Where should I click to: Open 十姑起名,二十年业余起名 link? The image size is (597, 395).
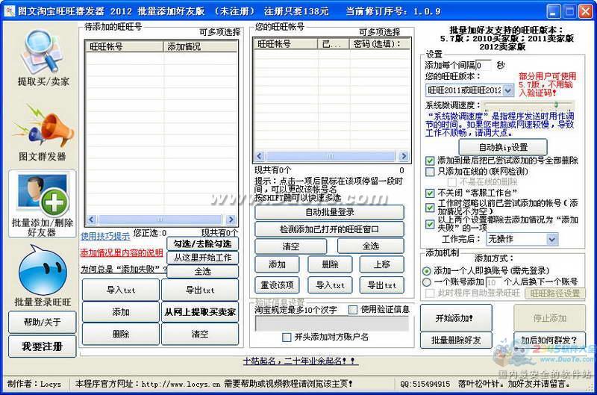click(299, 361)
